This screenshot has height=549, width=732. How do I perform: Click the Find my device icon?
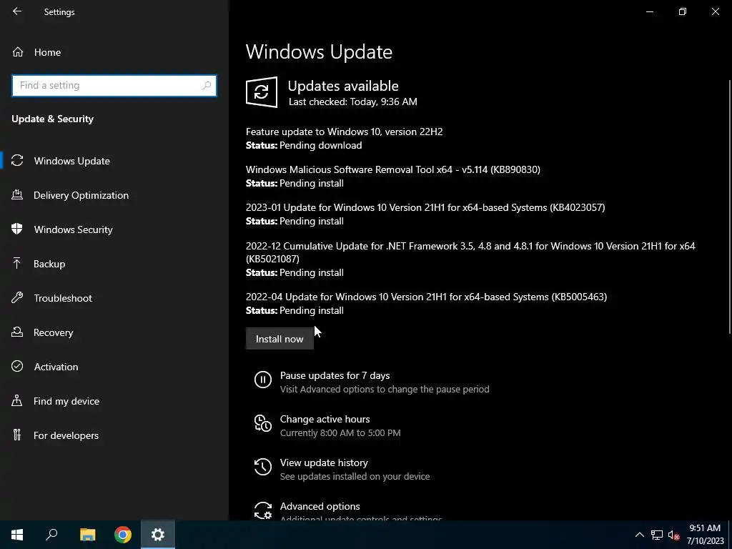point(17,400)
